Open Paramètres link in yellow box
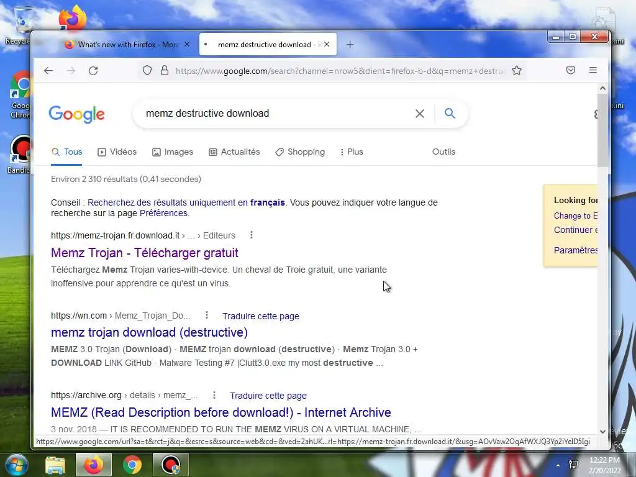The height and width of the screenshot is (477, 636). tap(576, 250)
